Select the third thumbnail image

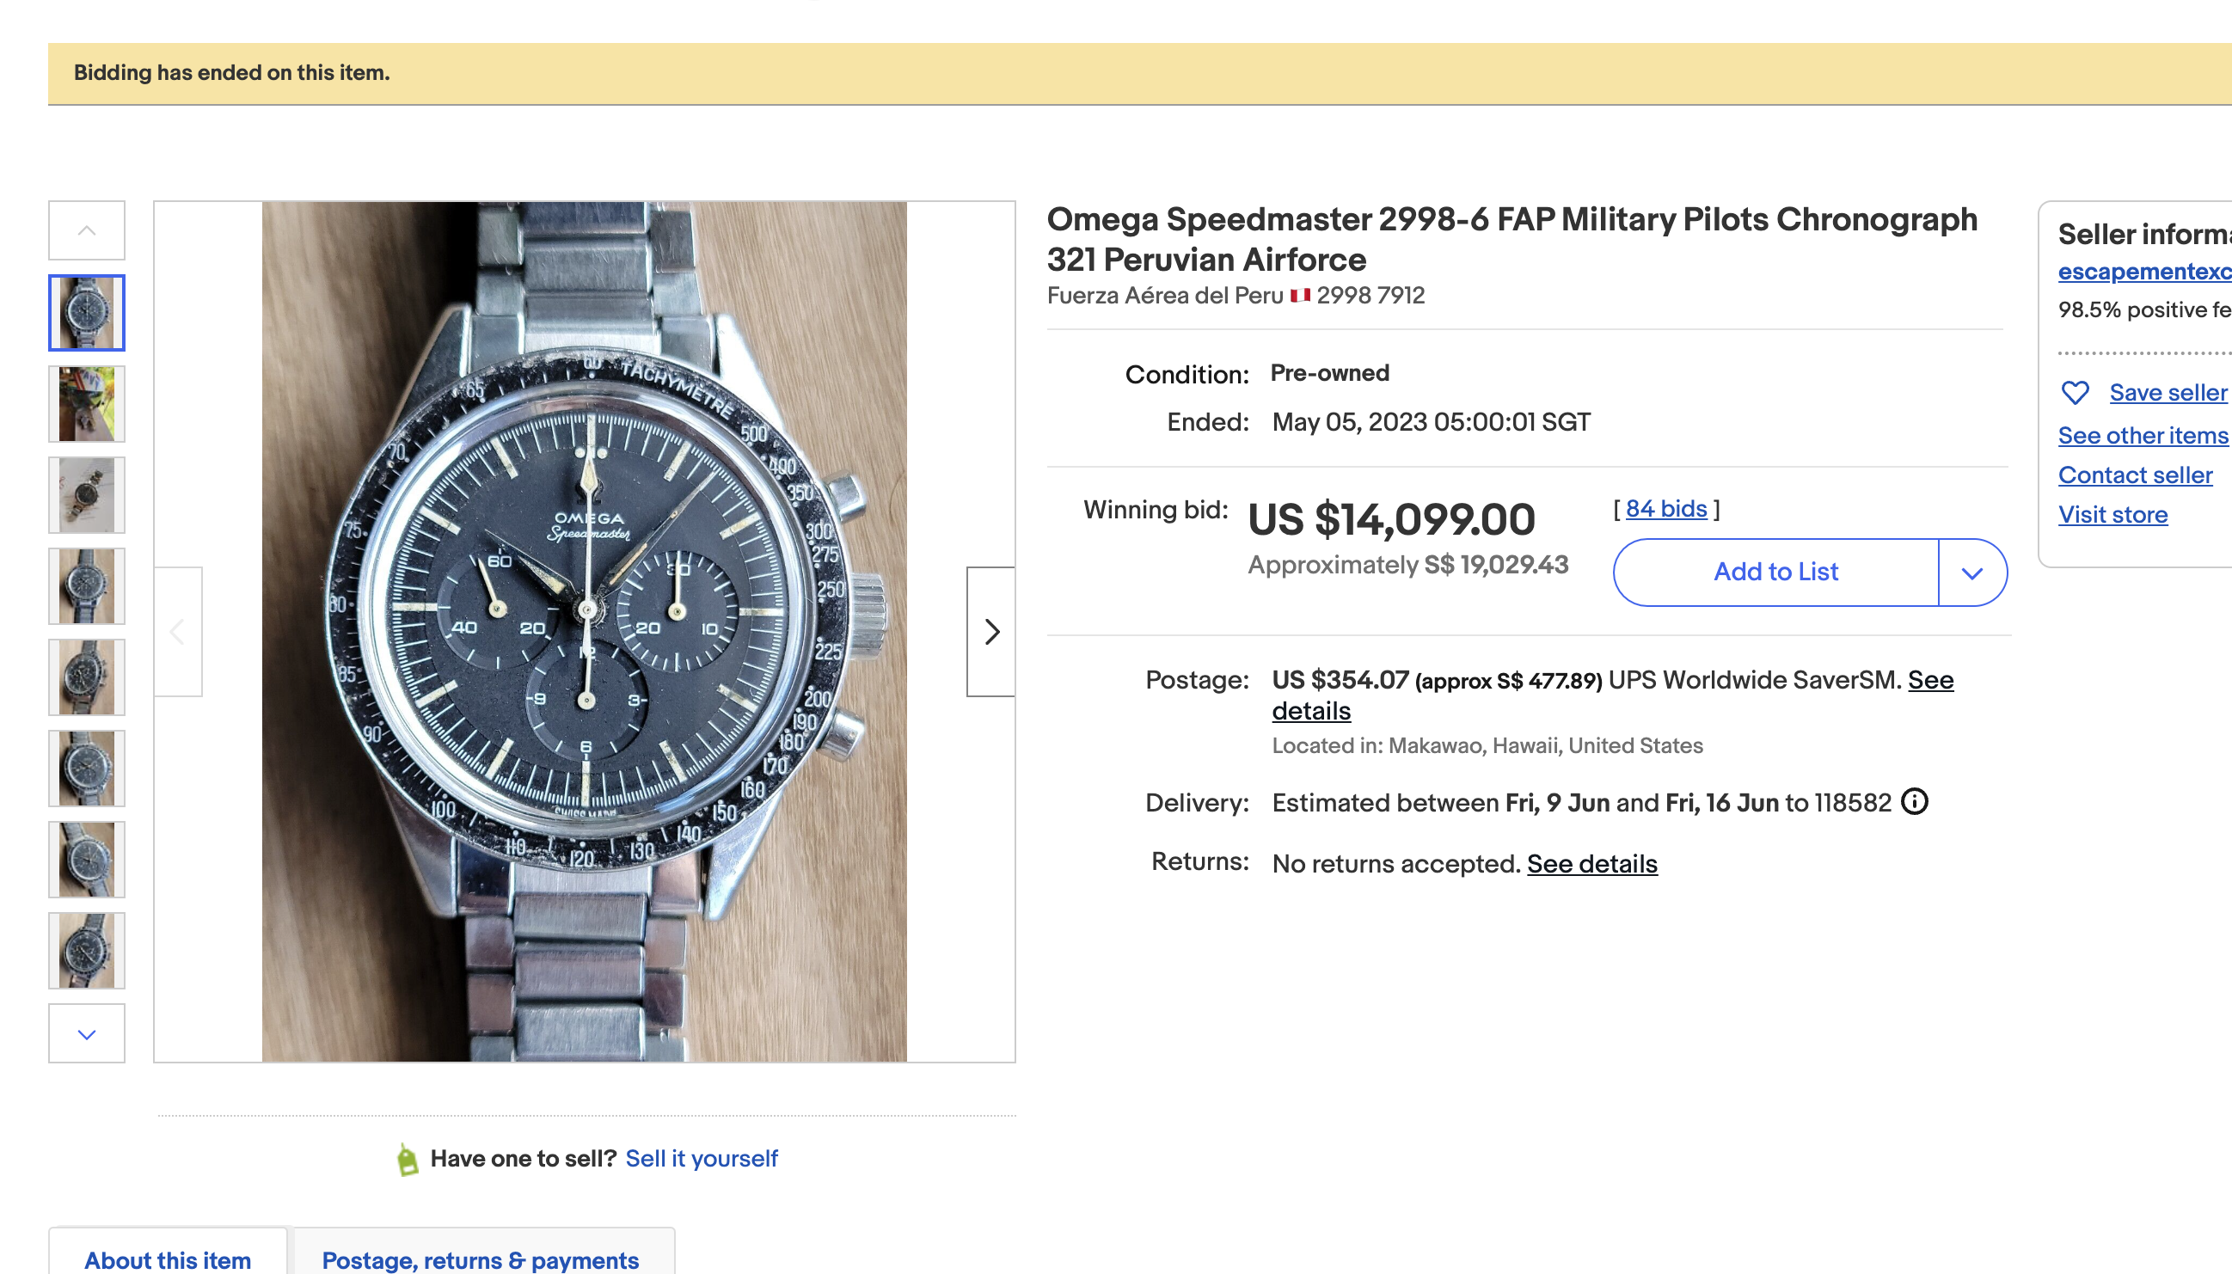(x=87, y=495)
